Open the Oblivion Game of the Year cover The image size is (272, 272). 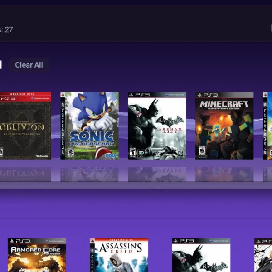tap(25, 126)
